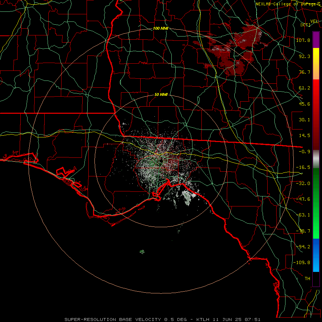This screenshot has height=322, width=322.
Task: Click the yellow-orange segment of the color bar
Action: (316, 64)
